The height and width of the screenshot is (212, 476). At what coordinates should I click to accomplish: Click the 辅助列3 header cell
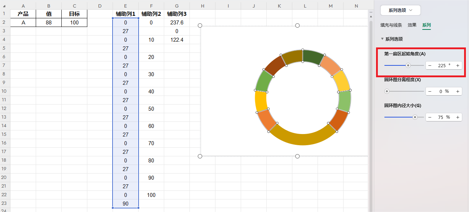177,14
